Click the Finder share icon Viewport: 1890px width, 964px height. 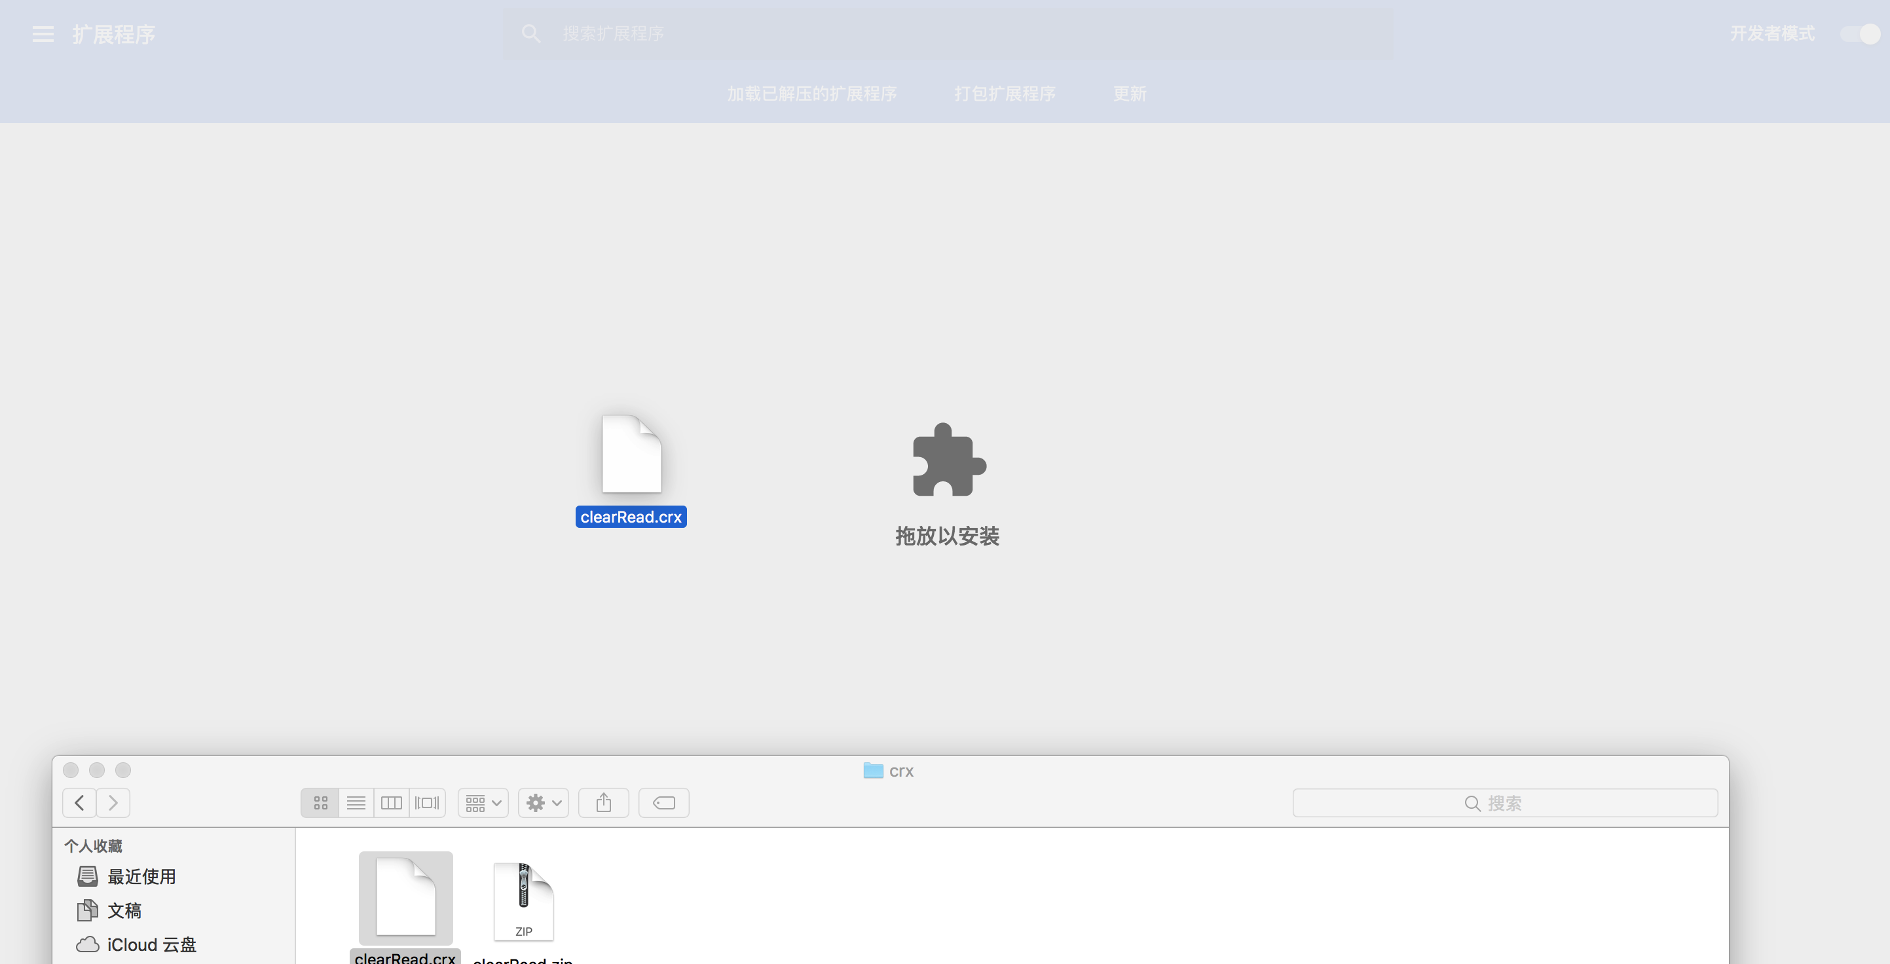603,803
